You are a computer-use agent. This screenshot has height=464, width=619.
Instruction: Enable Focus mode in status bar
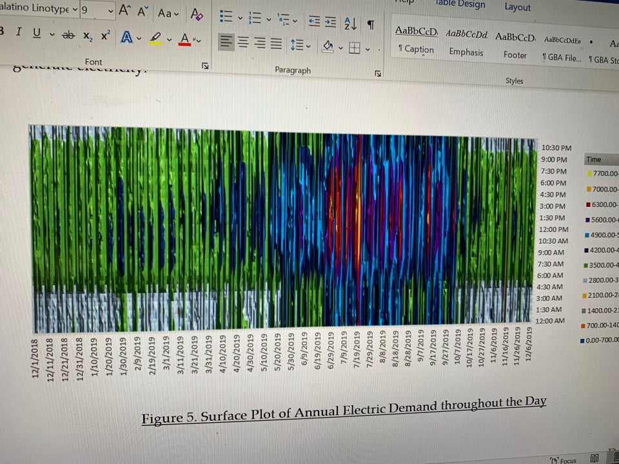(x=564, y=460)
